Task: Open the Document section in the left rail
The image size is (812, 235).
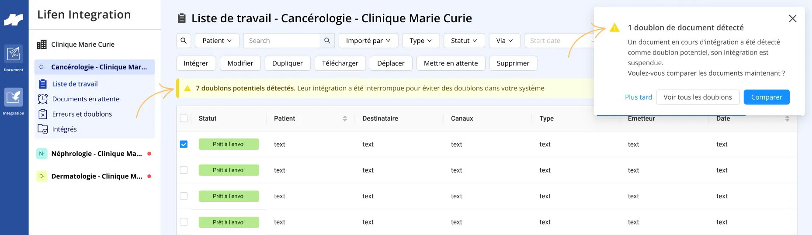Action: [x=14, y=58]
